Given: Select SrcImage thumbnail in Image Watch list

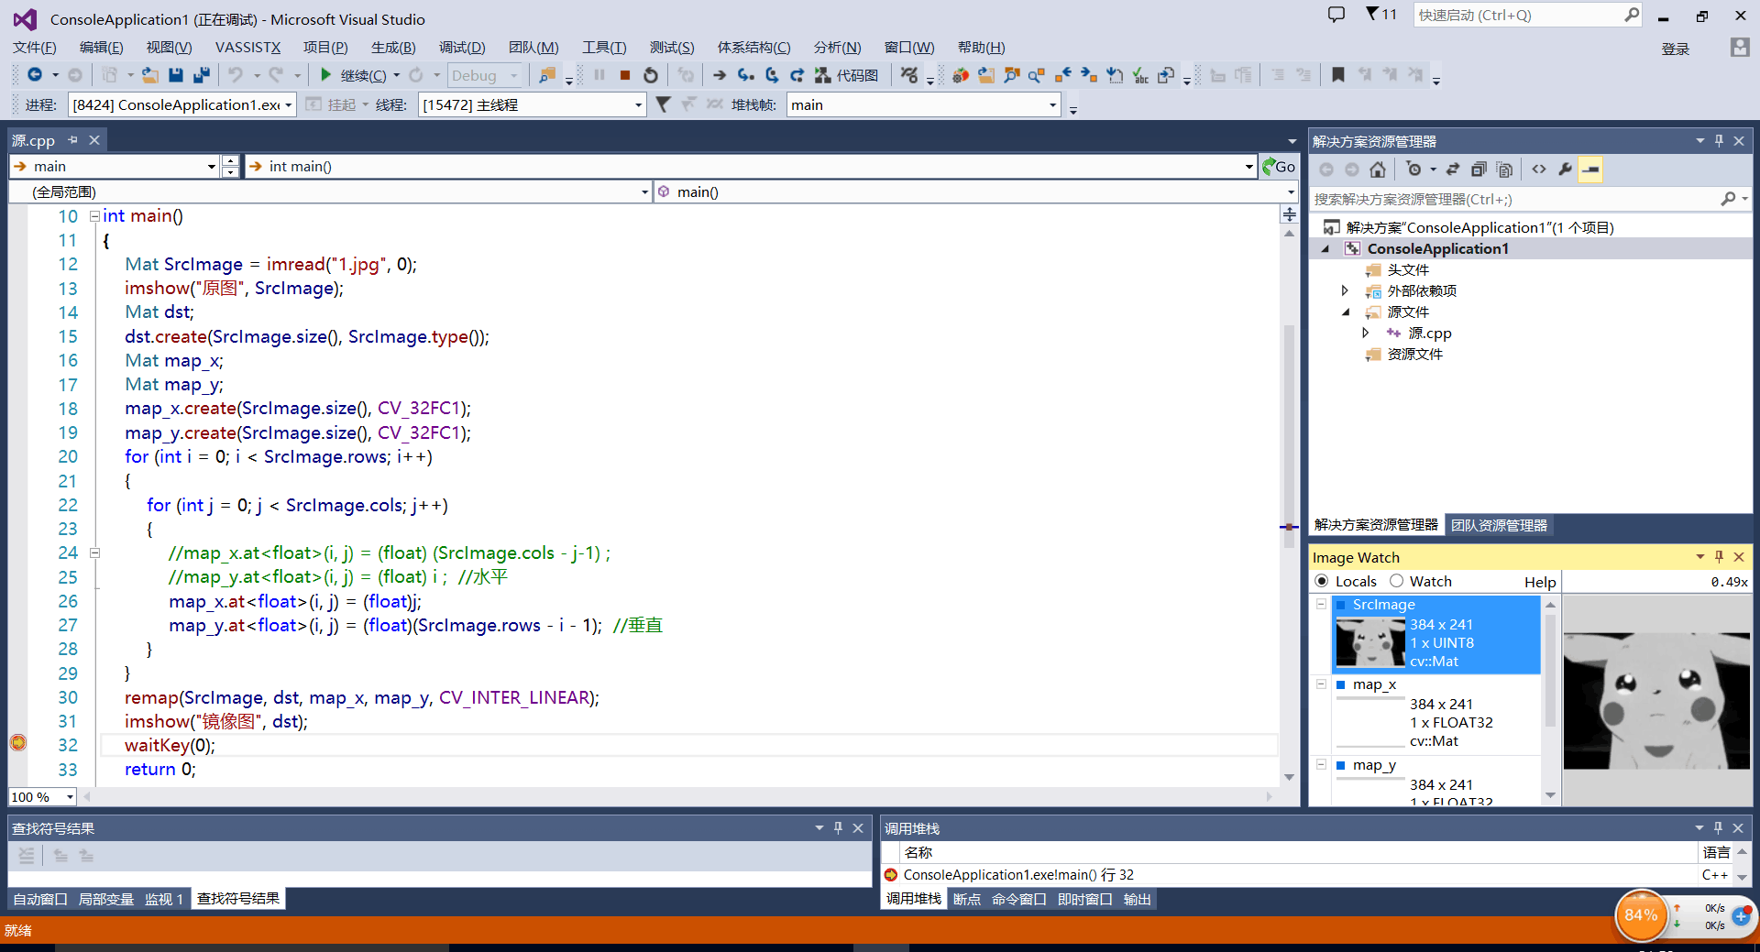Looking at the screenshot, I should [x=1369, y=641].
